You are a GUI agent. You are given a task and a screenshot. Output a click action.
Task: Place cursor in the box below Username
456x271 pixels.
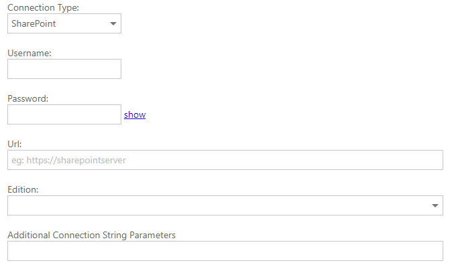pyautogui.click(x=64, y=69)
